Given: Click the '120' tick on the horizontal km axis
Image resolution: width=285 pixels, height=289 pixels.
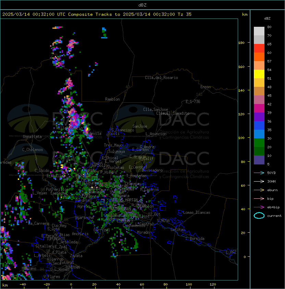Looking at the screenshot, I should 213,285.
